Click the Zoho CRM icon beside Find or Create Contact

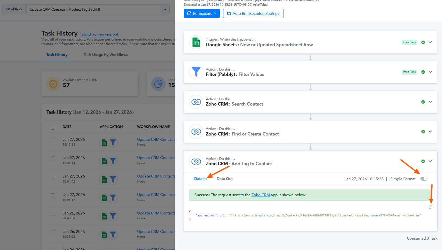[x=196, y=132]
